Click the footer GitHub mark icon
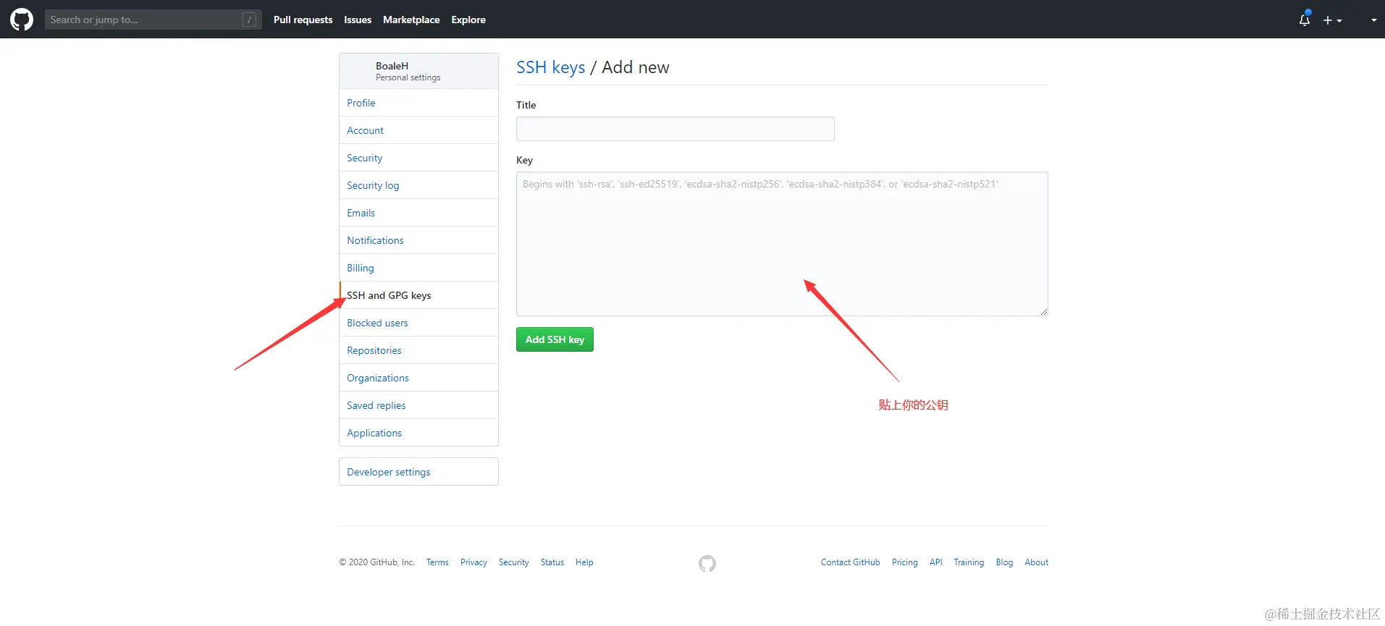The image size is (1385, 626). click(707, 563)
